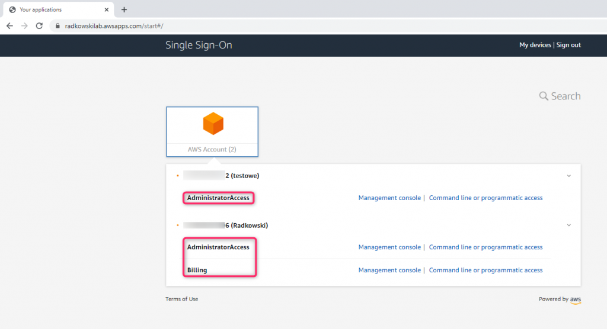This screenshot has width=607, height=329.
Task: Click the lock icon in the address bar
Action: point(57,26)
